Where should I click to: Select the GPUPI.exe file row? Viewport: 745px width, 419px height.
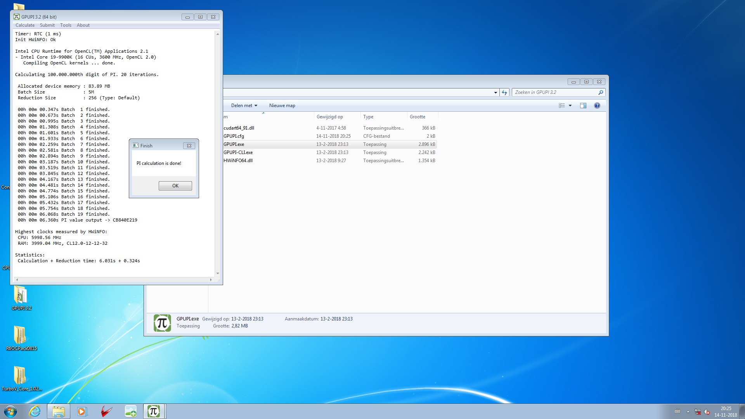pos(330,144)
